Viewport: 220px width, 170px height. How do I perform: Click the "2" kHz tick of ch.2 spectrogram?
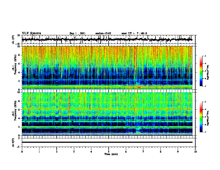[19, 127]
